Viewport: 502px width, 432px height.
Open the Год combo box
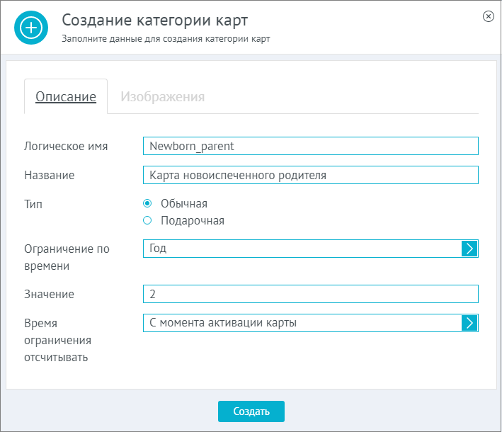pyautogui.click(x=311, y=249)
